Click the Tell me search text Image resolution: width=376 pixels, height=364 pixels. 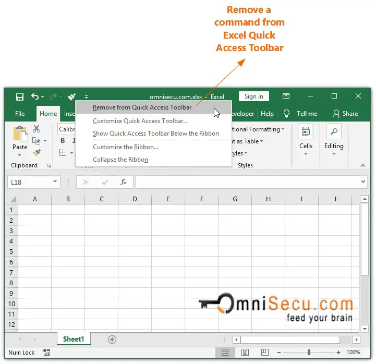[x=307, y=114]
